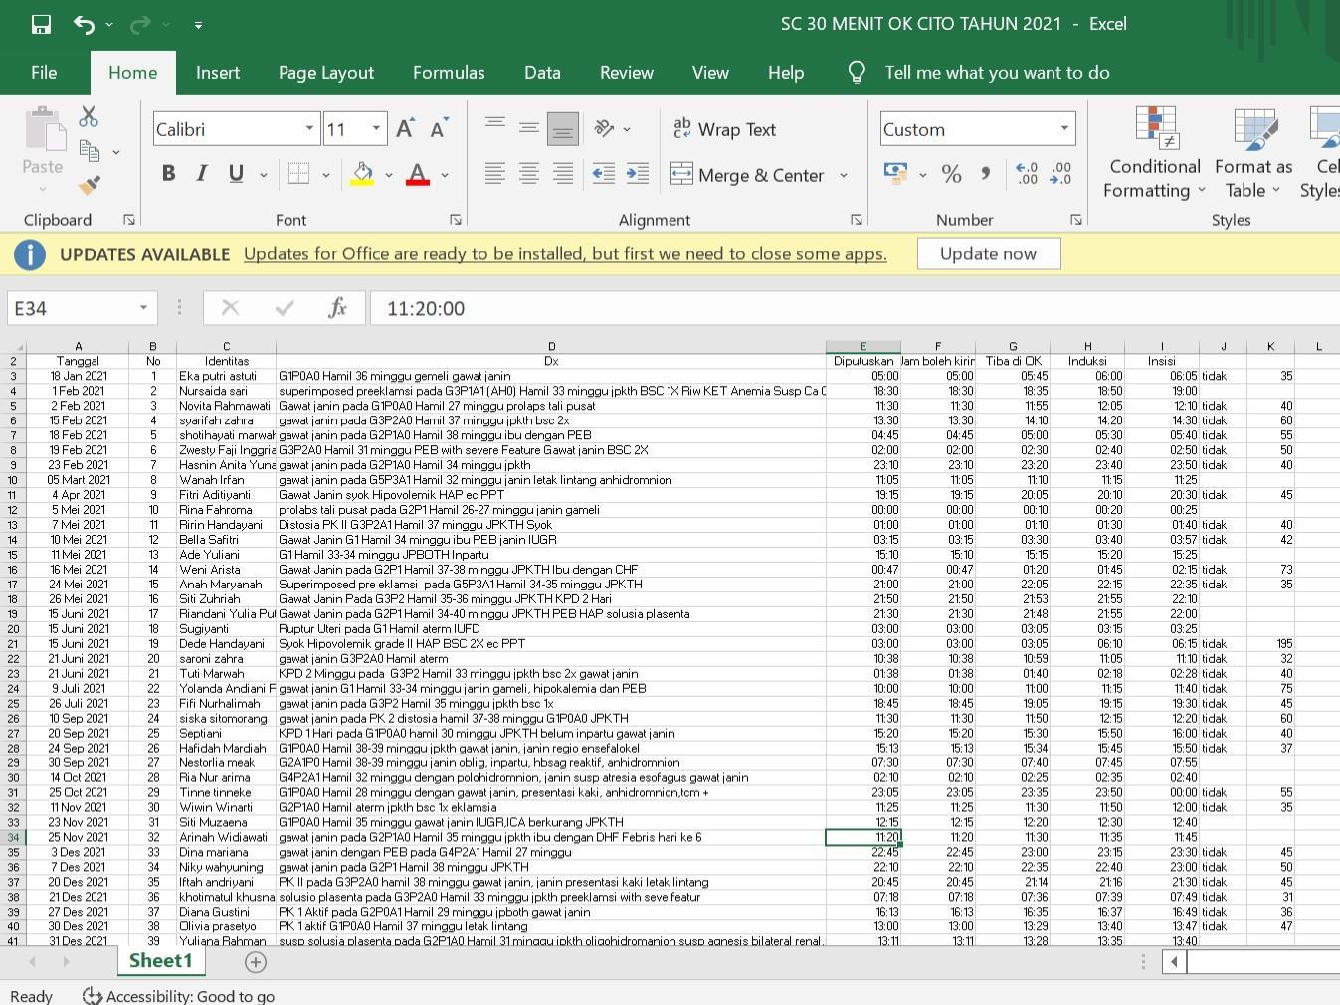Click the Increase Indent icon

pyautogui.click(x=638, y=174)
